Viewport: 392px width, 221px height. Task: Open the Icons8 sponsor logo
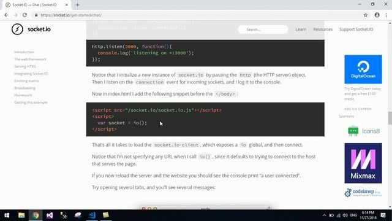click(x=364, y=131)
